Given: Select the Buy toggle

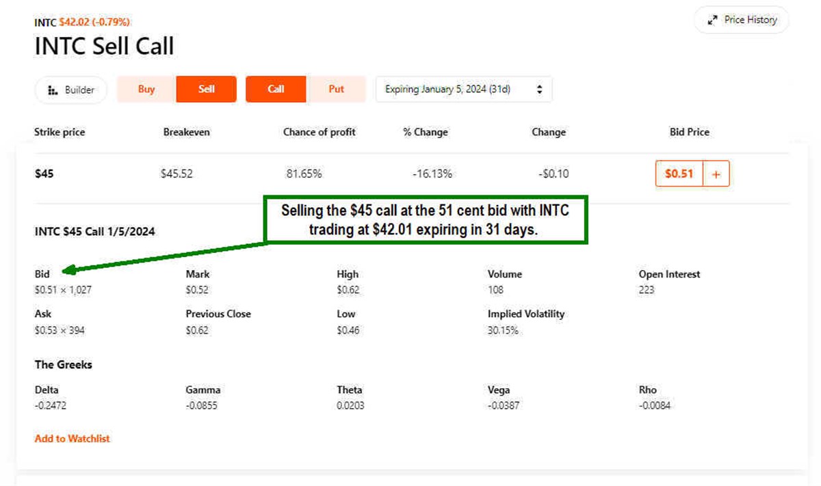Looking at the screenshot, I should click(146, 90).
